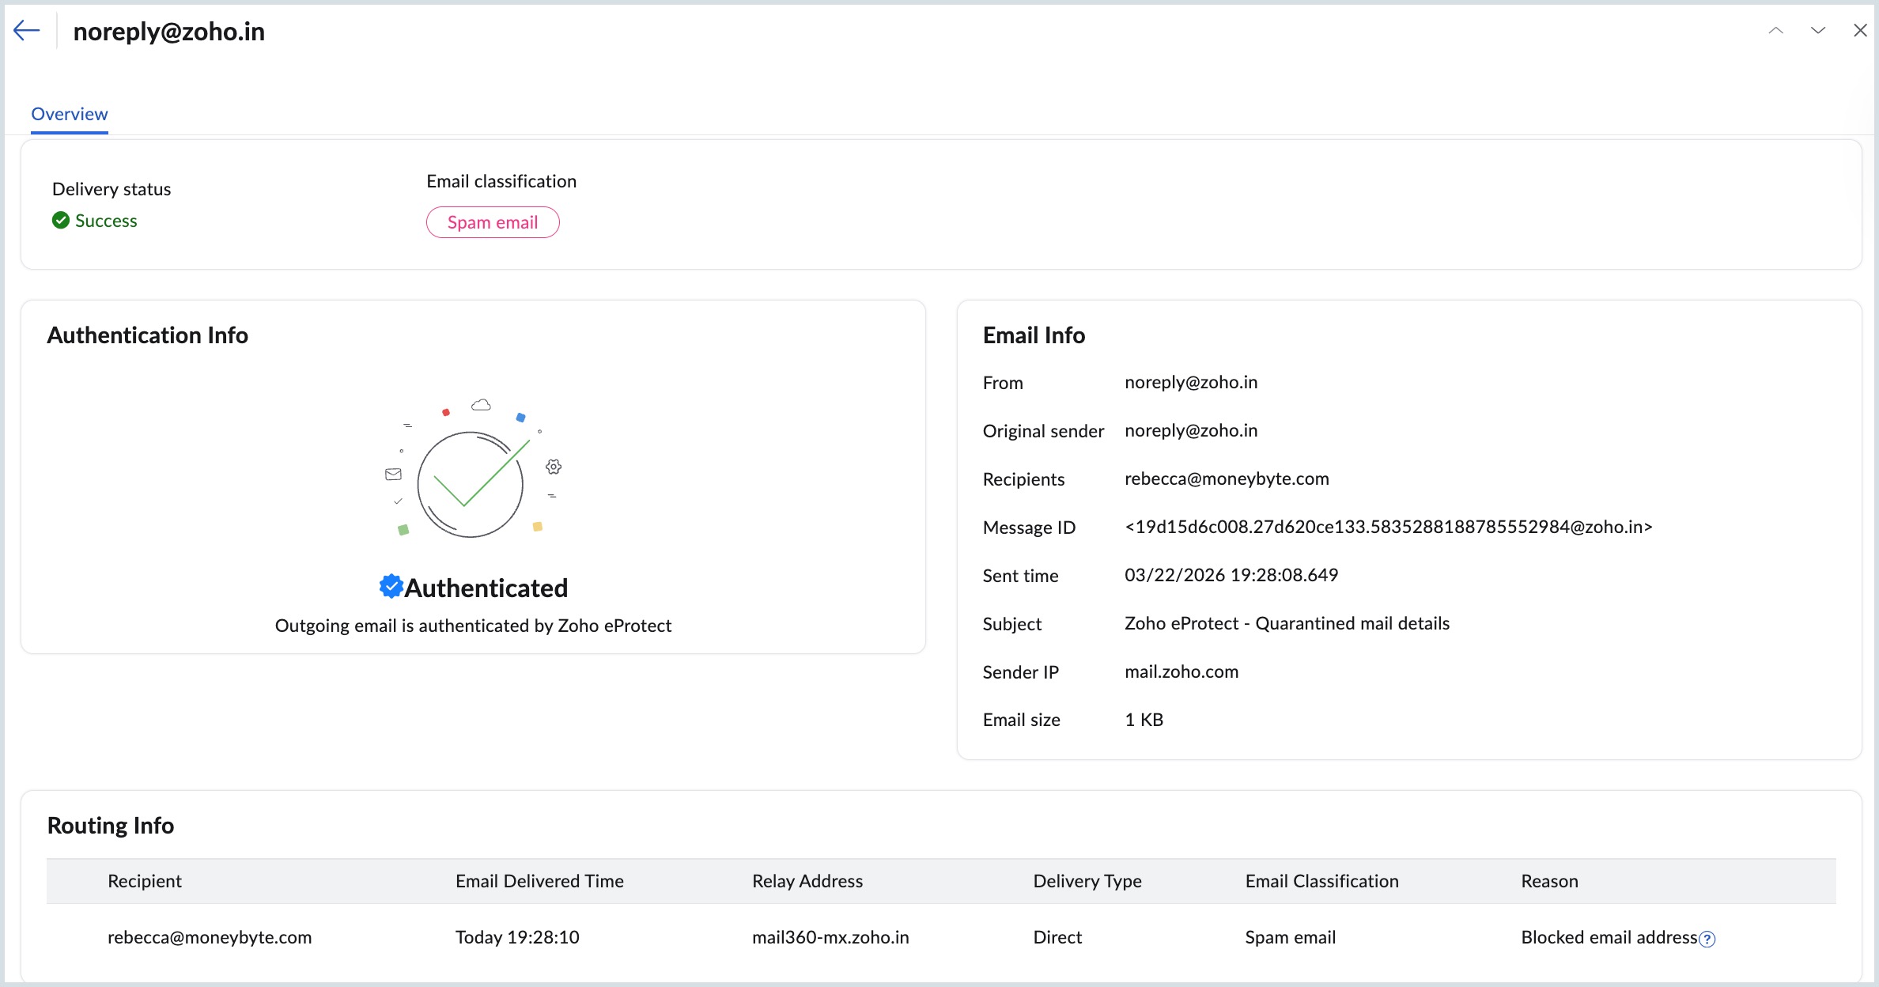1879x987 pixels.
Task: Select the email size value 1 KB
Action: pos(1144,720)
